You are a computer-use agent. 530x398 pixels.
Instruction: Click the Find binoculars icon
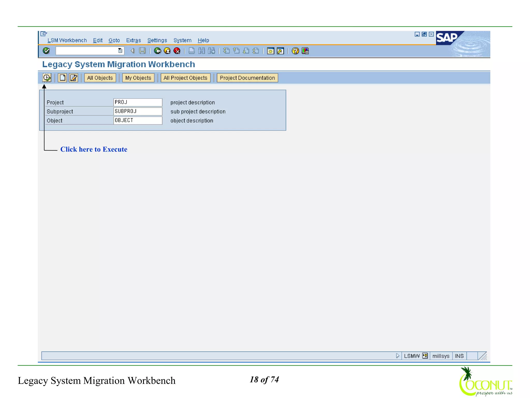pos(201,51)
